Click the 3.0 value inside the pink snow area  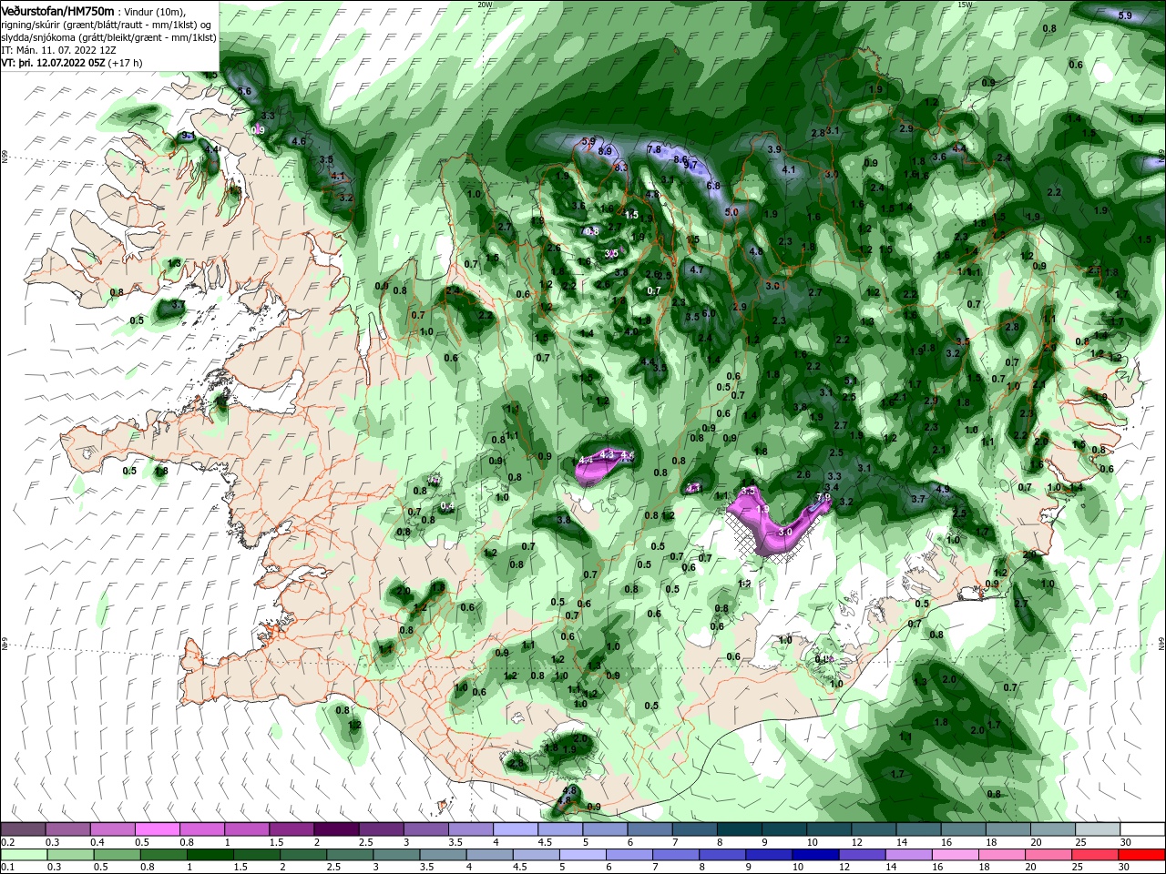[x=785, y=531]
